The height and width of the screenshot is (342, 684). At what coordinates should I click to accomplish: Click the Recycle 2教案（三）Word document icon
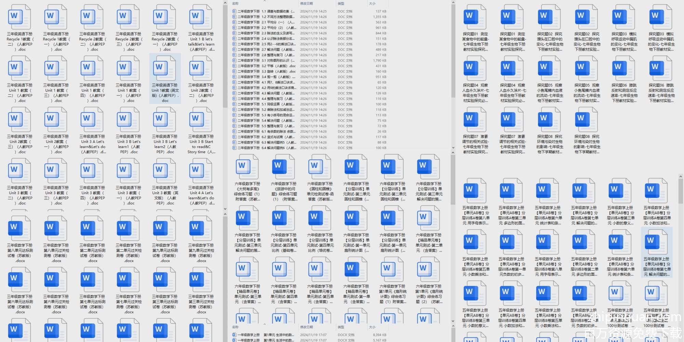129,17
